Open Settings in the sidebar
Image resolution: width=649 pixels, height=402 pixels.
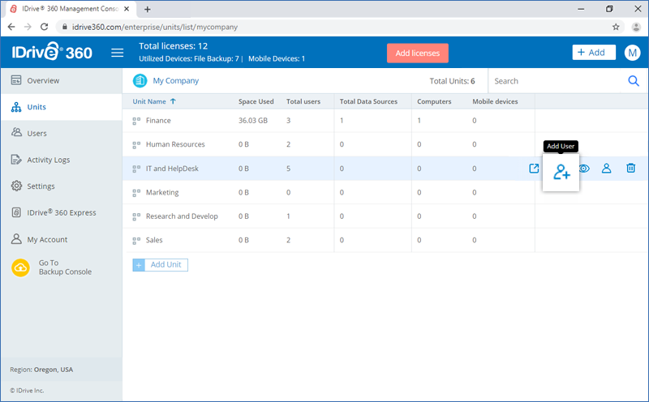(62, 186)
